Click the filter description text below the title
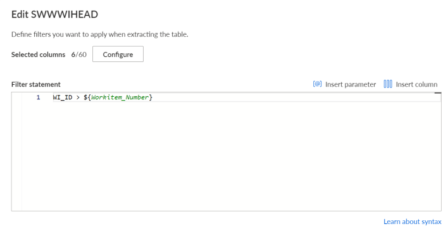Screen dimensions: 448x231 [x=100, y=34]
